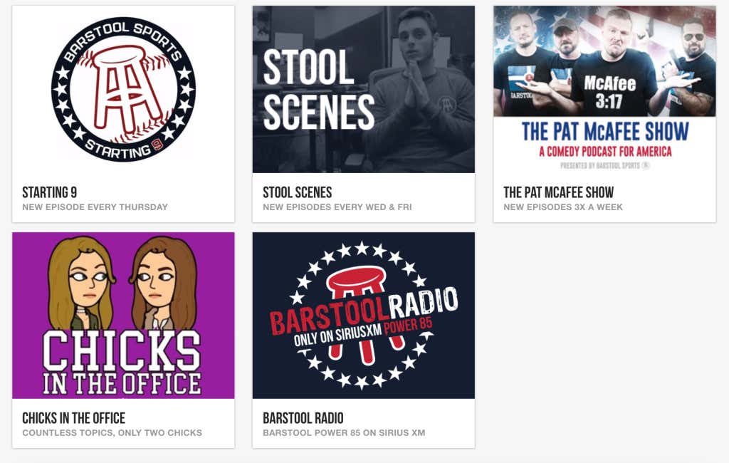The width and height of the screenshot is (729, 463).
Task: Select the Chicks in the Office title
Action: click(x=75, y=419)
